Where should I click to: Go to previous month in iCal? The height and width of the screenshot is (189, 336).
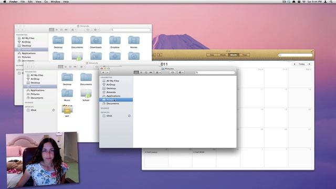click(x=295, y=64)
